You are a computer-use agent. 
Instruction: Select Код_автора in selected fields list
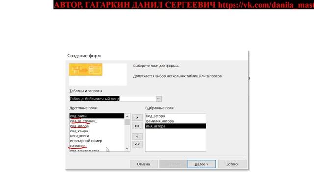click(176, 116)
